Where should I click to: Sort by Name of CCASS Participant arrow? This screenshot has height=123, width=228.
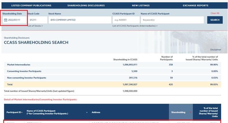click(x=87, y=112)
